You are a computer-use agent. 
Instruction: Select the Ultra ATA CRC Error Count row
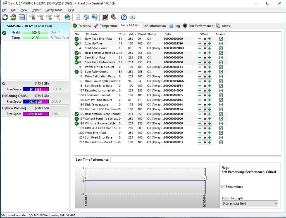[x=151, y=128]
